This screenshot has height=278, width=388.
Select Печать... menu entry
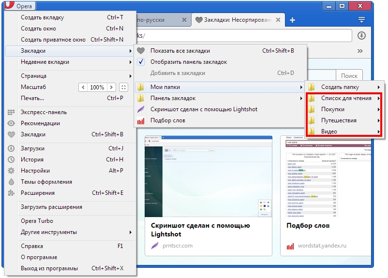71,98
